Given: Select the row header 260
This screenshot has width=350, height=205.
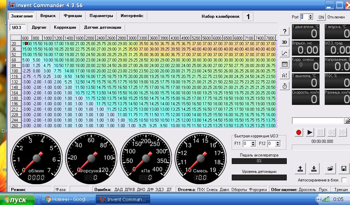Looking at the screenshot, I should click(16, 126).
